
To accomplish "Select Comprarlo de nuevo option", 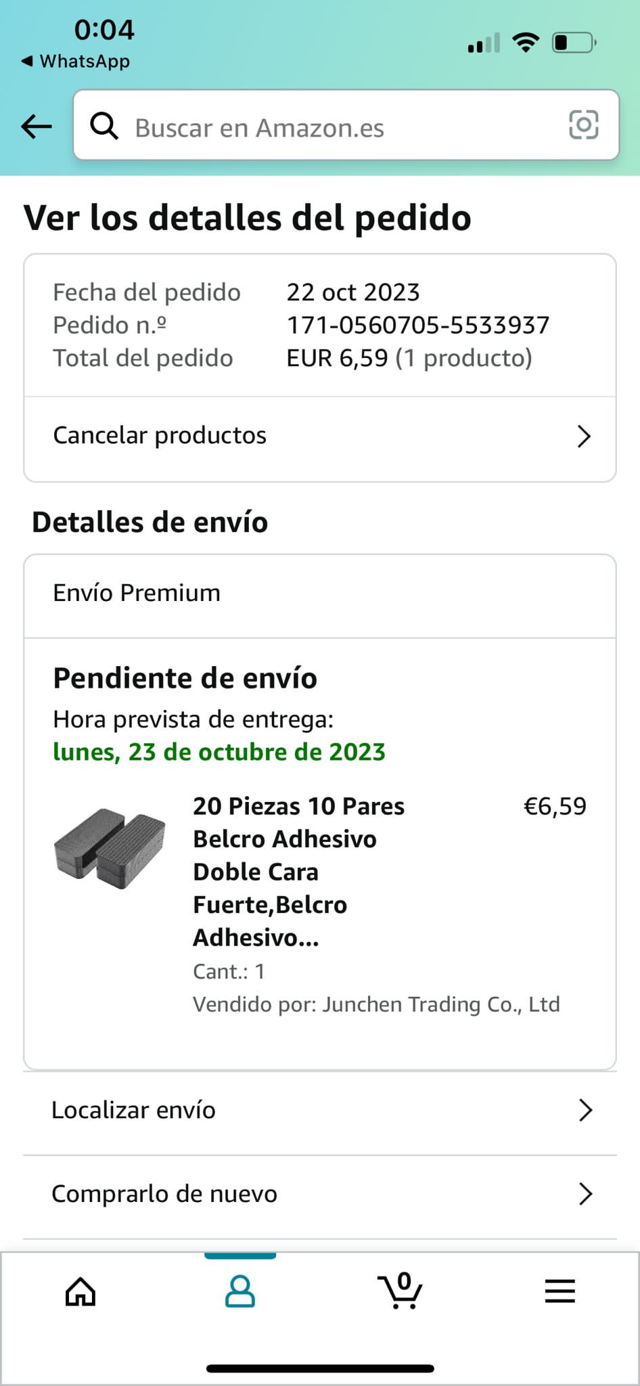I will [x=320, y=1194].
